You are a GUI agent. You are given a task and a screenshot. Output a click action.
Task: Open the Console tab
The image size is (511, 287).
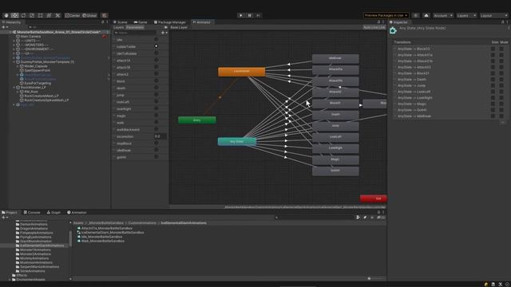point(32,213)
